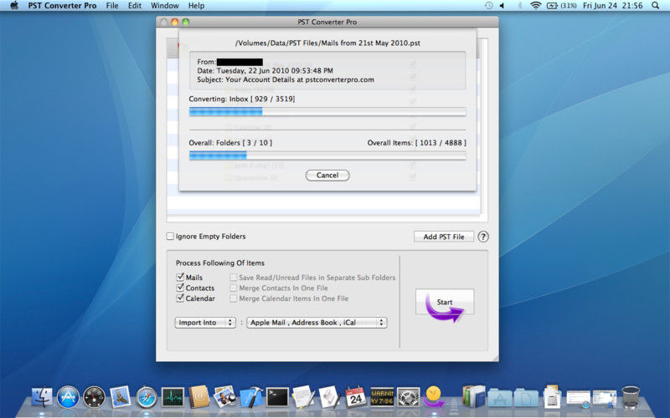The width and height of the screenshot is (670, 418).
Task: Toggle Ignore Empty Folders checkbox
Action: 170,236
